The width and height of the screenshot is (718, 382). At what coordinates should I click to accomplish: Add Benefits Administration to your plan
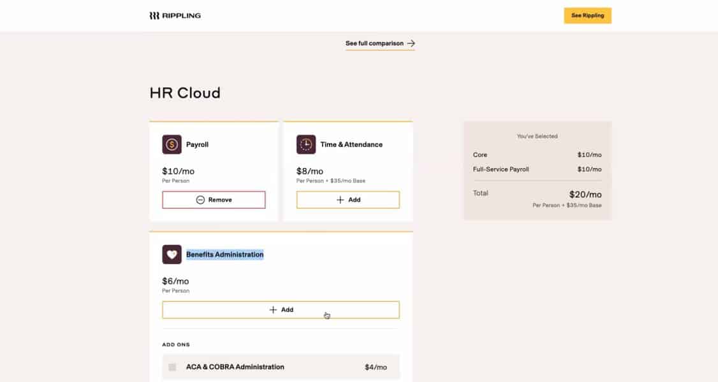(x=281, y=309)
